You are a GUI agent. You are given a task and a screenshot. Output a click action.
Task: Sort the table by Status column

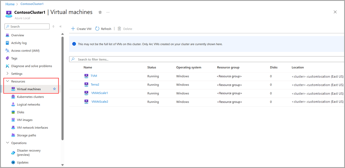(x=152, y=67)
